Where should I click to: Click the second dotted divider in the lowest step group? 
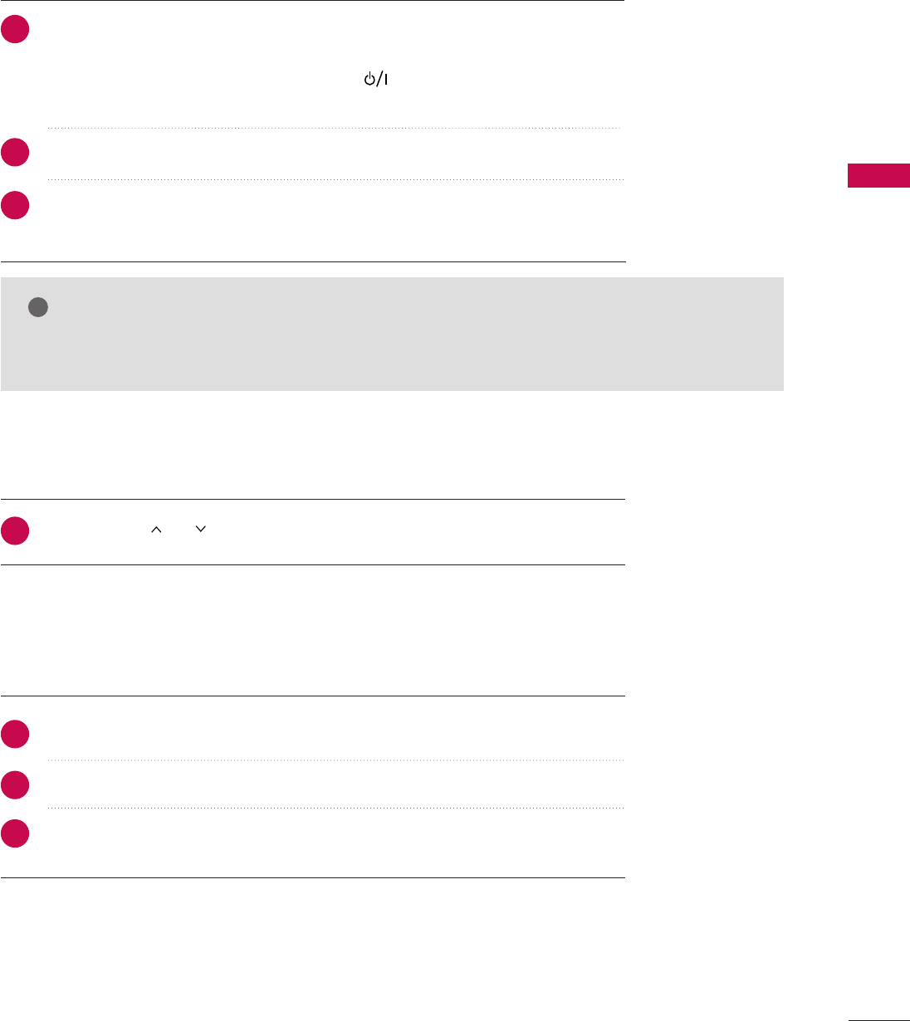[334, 808]
